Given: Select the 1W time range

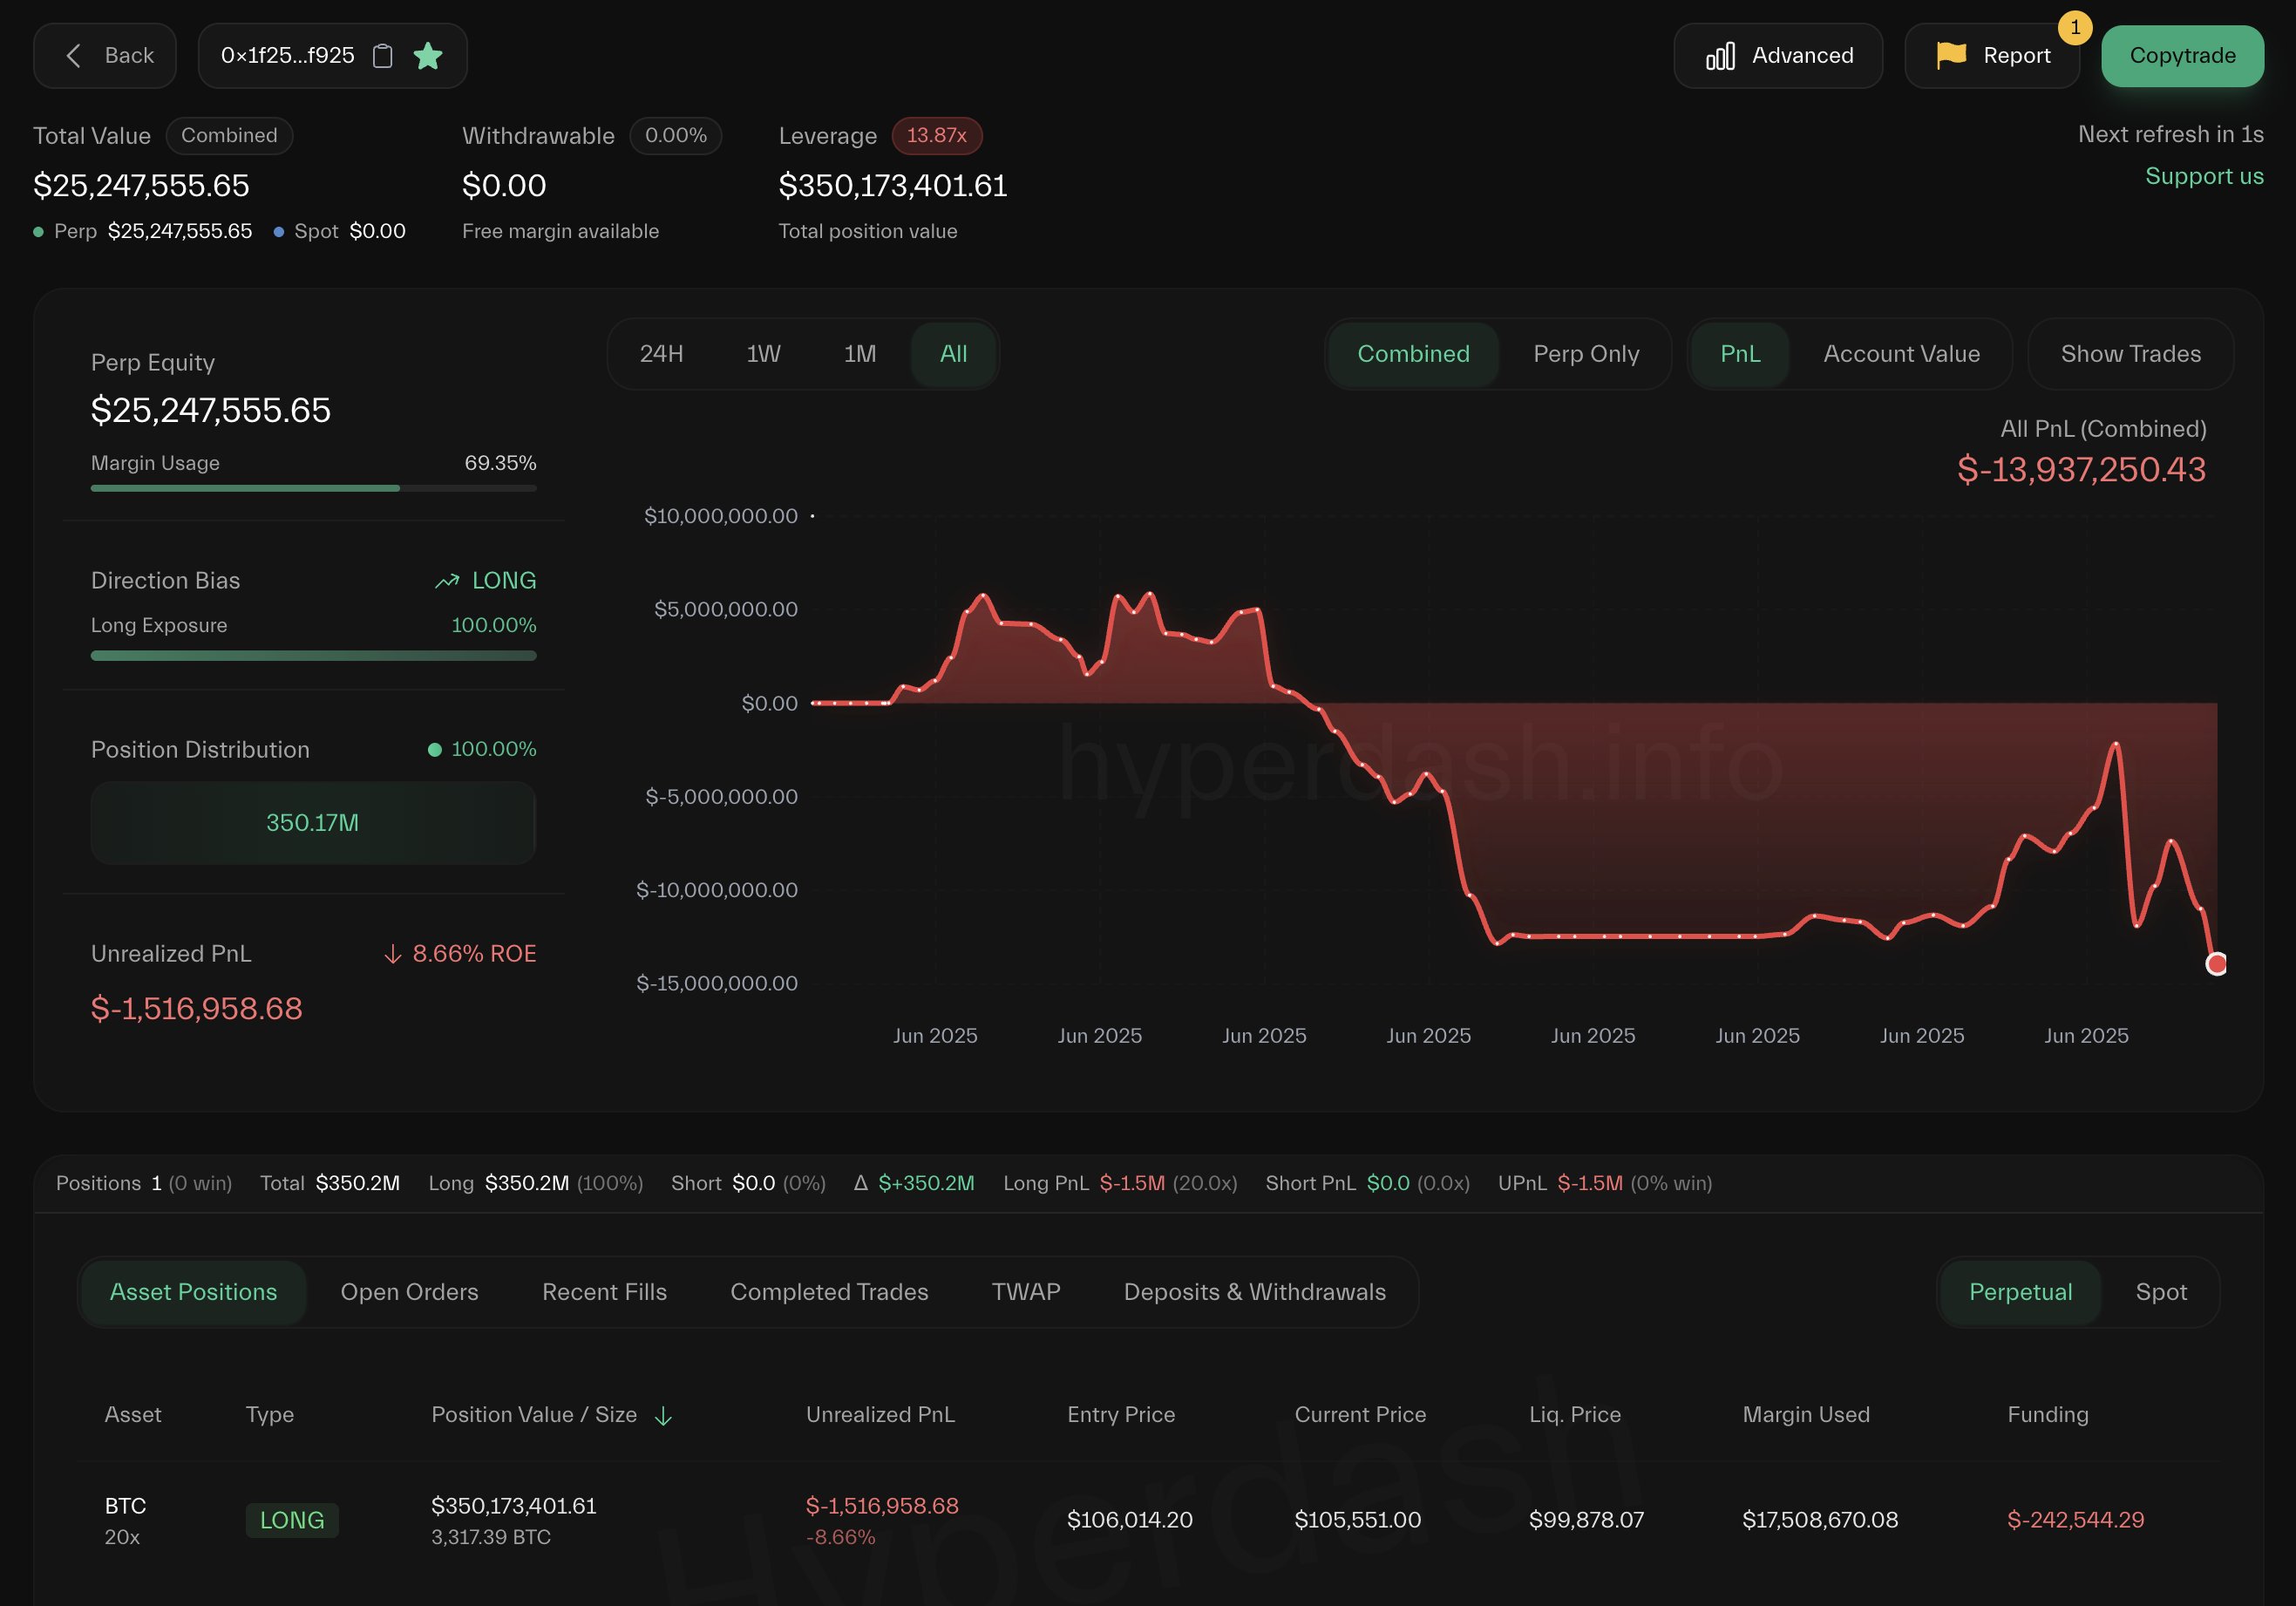Looking at the screenshot, I should click(763, 354).
